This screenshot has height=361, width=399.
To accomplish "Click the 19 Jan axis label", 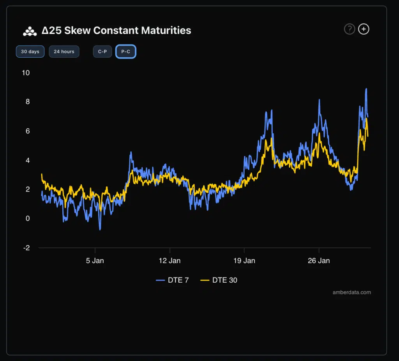I will pyautogui.click(x=244, y=260).
